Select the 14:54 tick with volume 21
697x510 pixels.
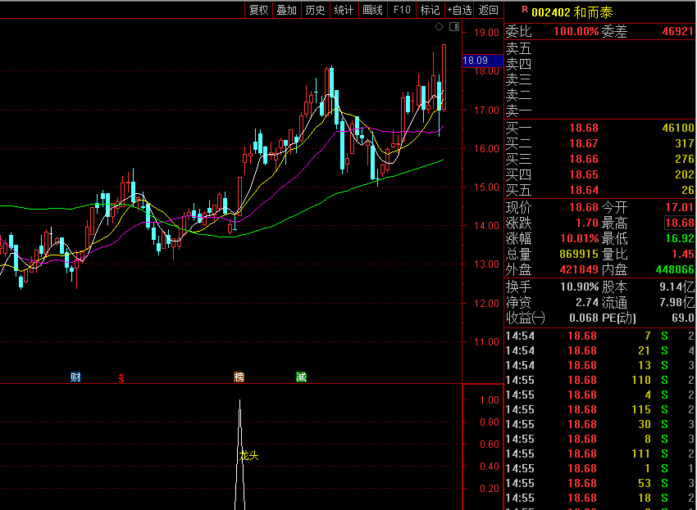coord(599,351)
